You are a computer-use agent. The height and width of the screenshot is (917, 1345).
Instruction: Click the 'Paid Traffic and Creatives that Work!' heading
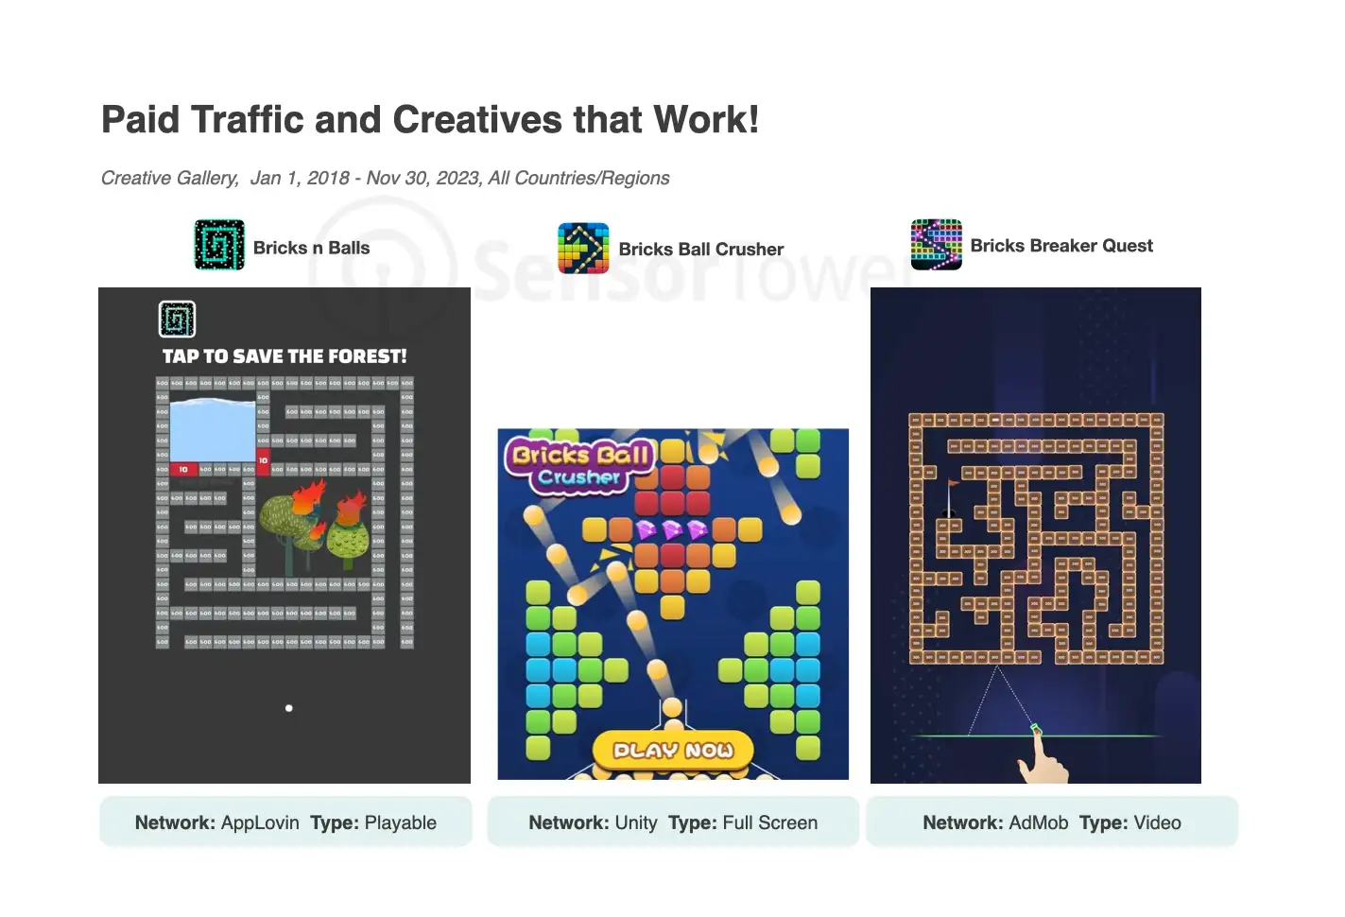click(x=430, y=120)
